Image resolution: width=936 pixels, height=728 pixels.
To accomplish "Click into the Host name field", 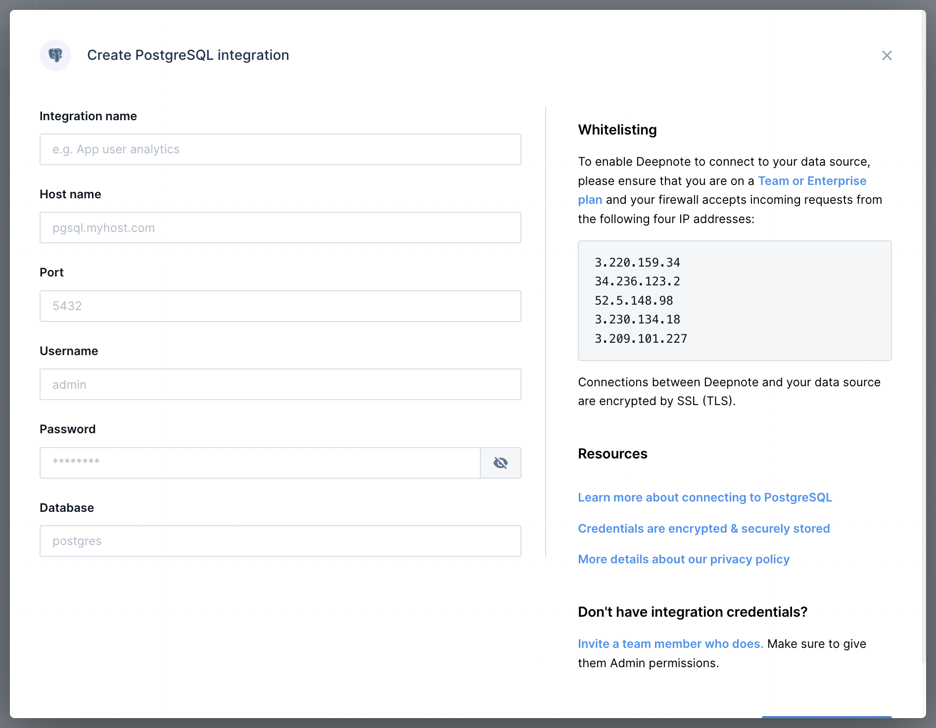I will click(x=280, y=227).
